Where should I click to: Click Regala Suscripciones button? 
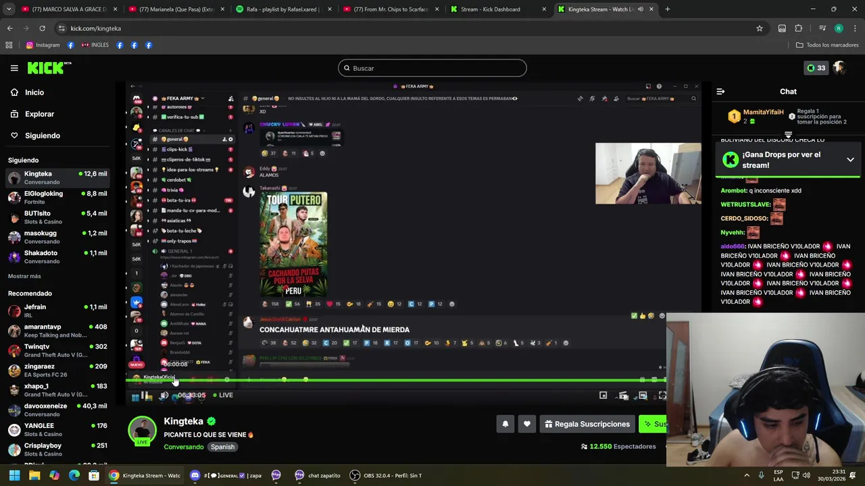587,424
